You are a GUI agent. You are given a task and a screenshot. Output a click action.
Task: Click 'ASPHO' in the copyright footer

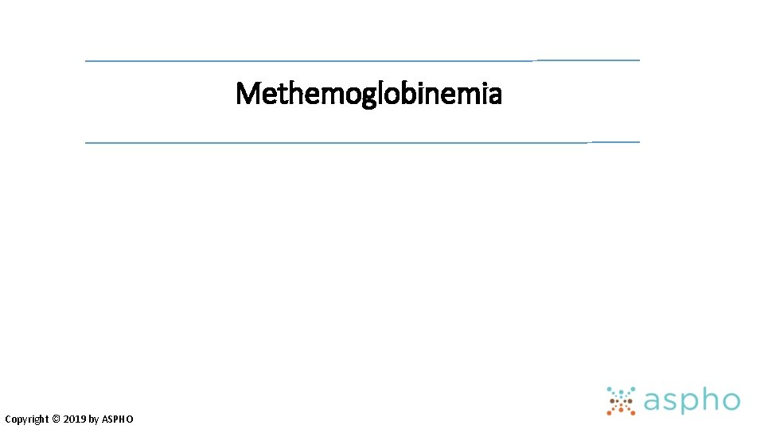coord(118,419)
